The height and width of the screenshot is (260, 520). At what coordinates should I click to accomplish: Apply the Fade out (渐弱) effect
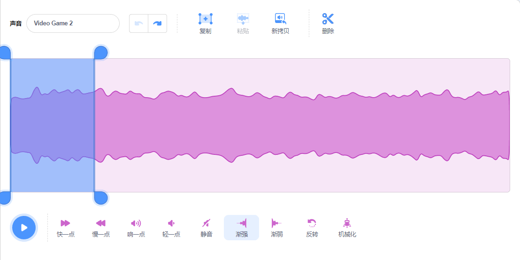(276, 223)
